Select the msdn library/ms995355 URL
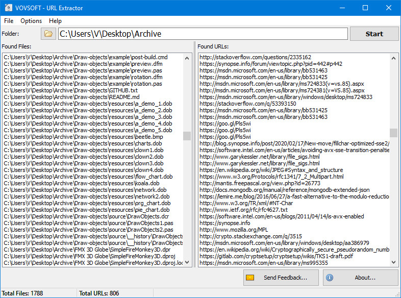 click(294, 263)
